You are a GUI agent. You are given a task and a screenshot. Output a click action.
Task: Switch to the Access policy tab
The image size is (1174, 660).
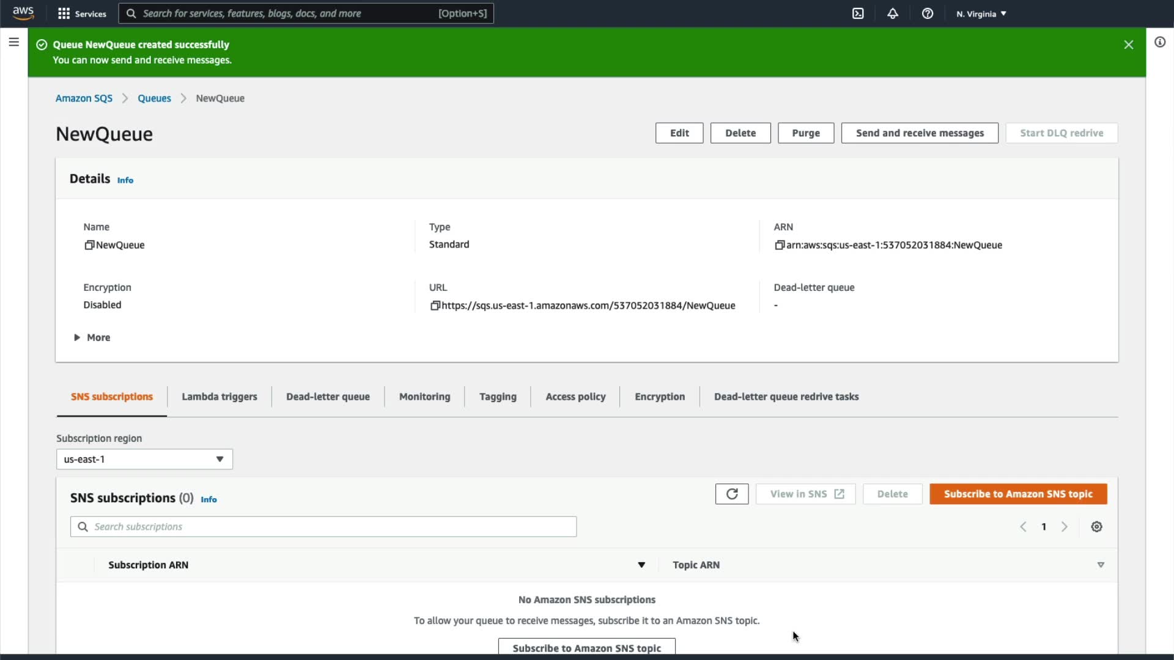click(575, 397)
